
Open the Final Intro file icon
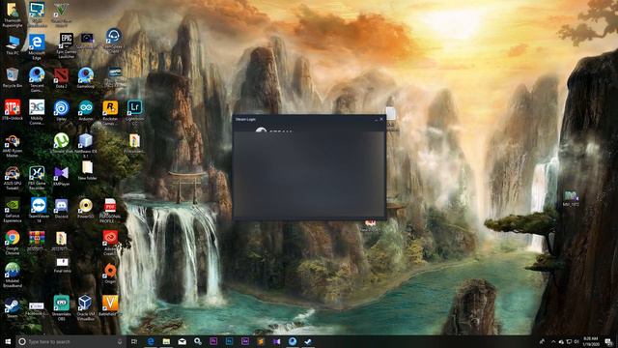(x=62, y=264)
